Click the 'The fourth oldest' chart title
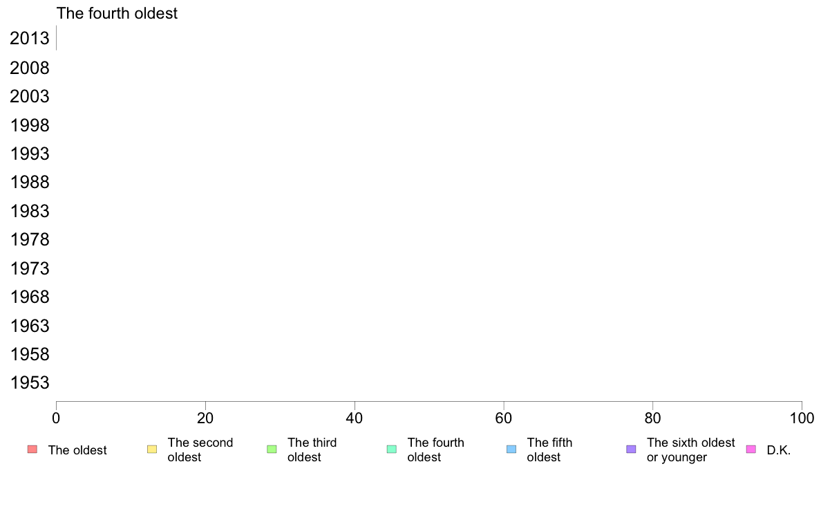The height and width of the screenshot is (509, 821). coord(117,13)
